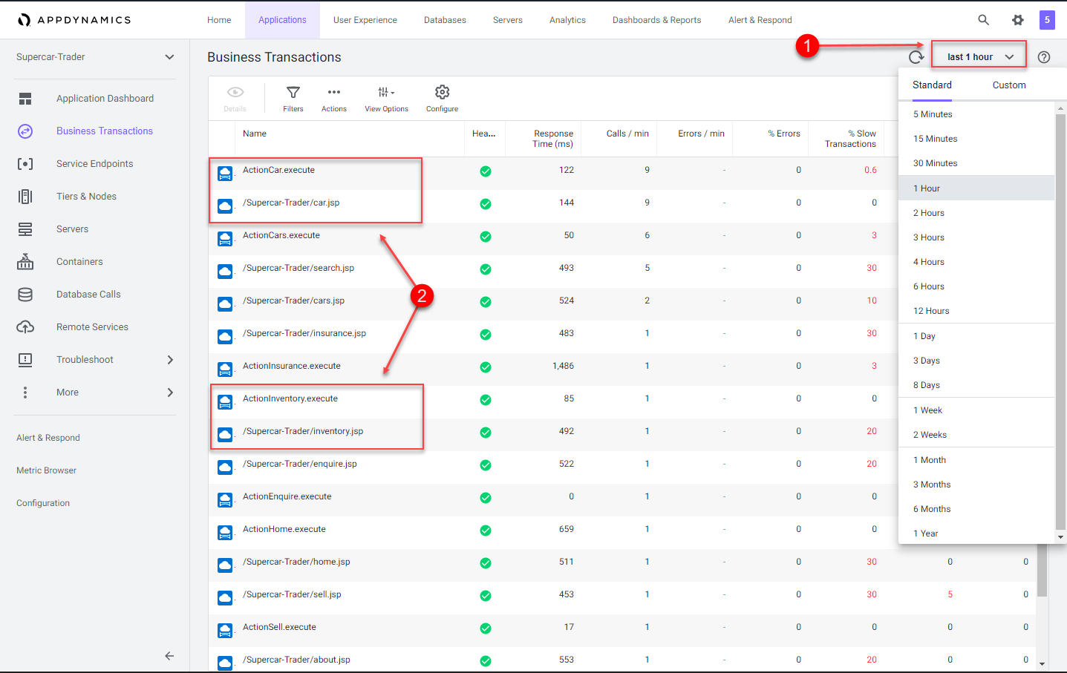
Task: Expand the Troubleshoot submenu chevron
Action: [170, 360]
